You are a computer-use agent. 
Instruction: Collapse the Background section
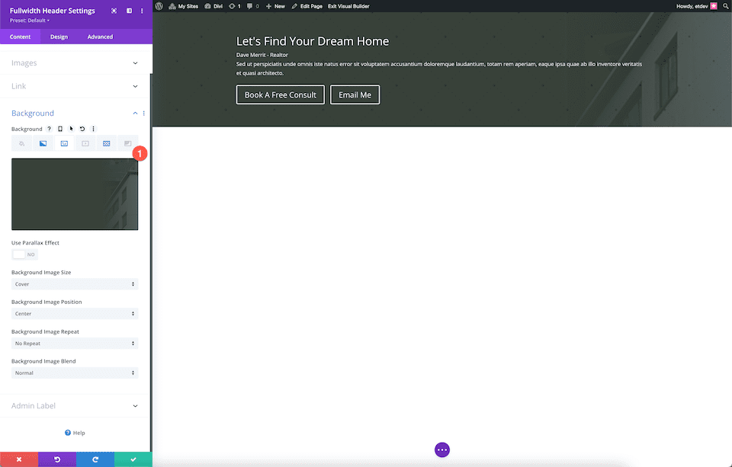[x=135, y=114]
